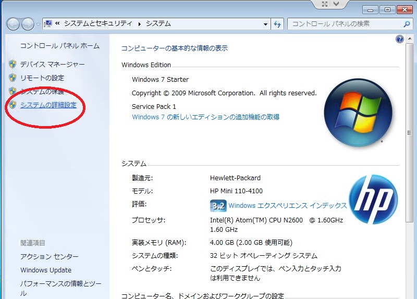Click the 32 ビット オペレーティング システム value
The height and width of the screenshot is (299, 417).
pyautogui.click(x=264, y=256)
